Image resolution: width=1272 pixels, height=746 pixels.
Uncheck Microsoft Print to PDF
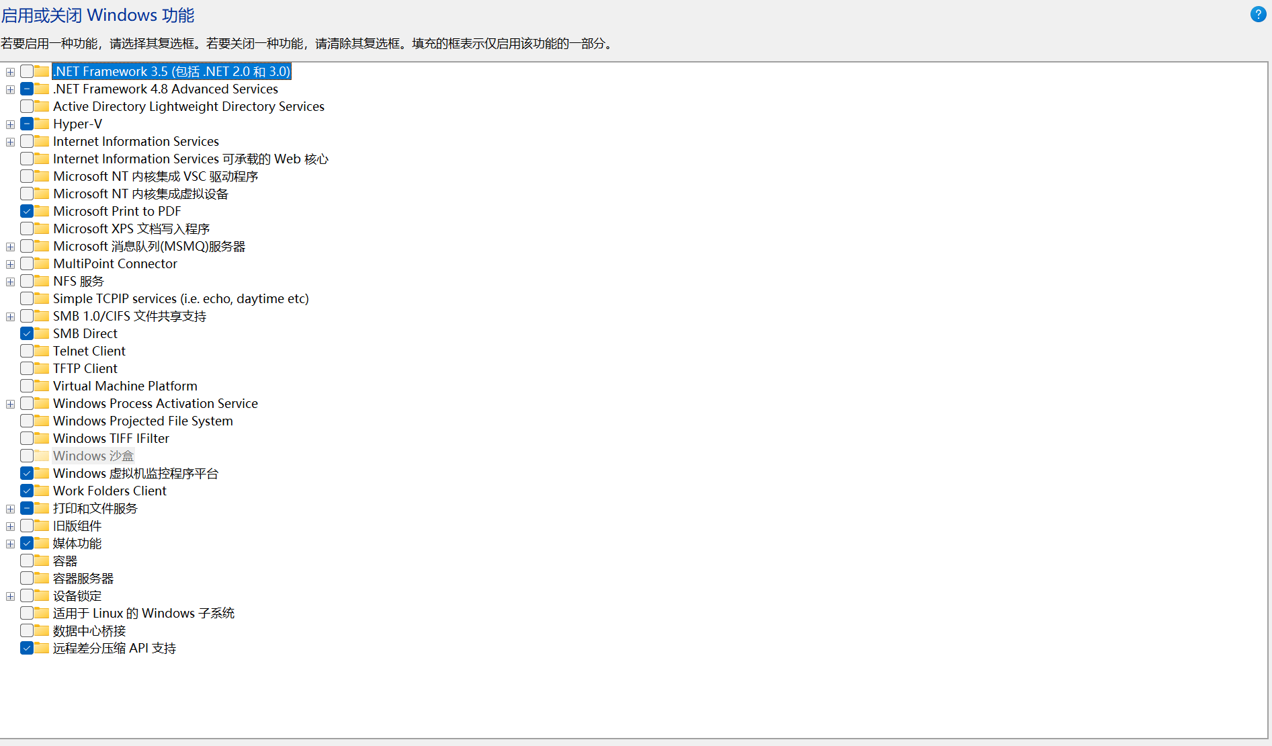click(x=27, y=211)
